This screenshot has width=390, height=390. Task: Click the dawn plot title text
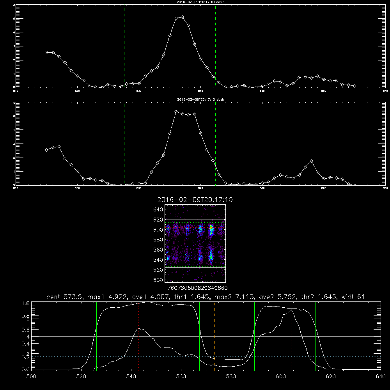(x=200, y=2)
